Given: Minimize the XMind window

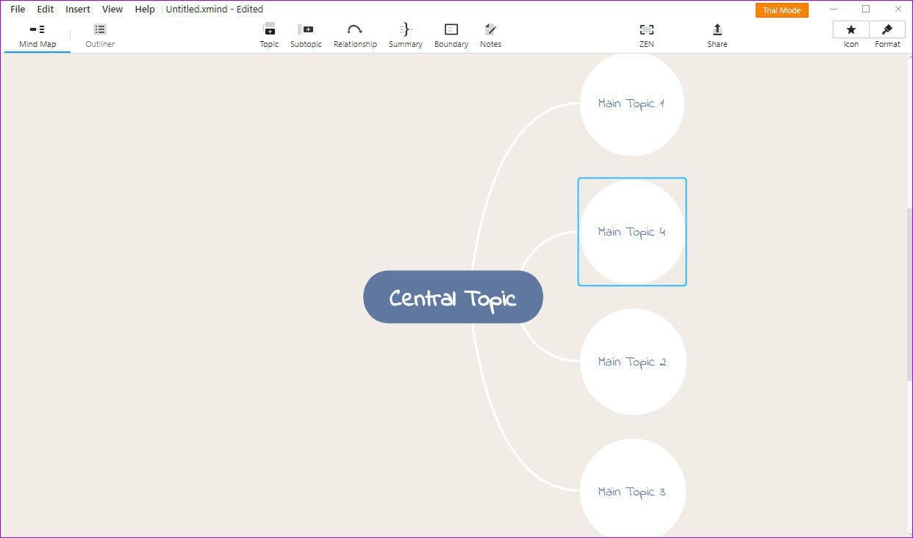Looking at the screenshot, I should [834, 10].
